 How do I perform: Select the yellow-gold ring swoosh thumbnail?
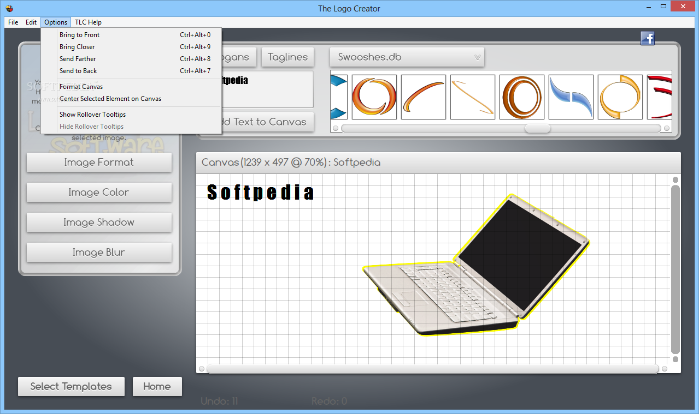click(620, 97)
